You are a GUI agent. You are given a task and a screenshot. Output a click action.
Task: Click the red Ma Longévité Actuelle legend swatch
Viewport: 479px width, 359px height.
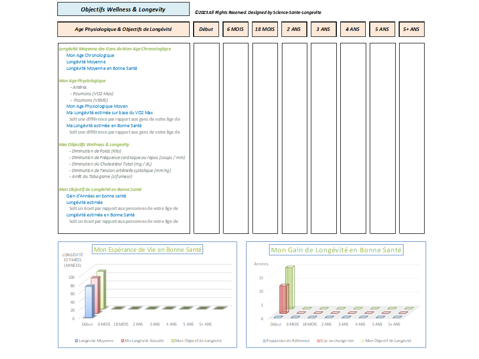click(123, 341)
